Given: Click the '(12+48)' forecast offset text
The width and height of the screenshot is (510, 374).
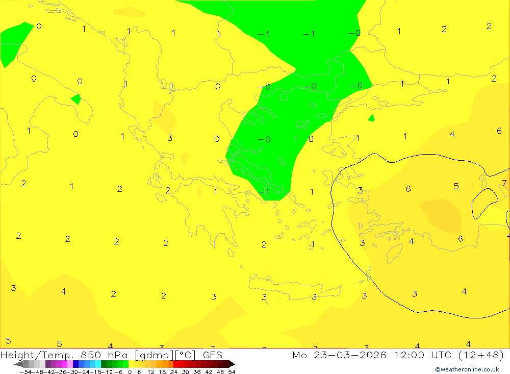Looking at the screenshot, I should tap(481, 355).
